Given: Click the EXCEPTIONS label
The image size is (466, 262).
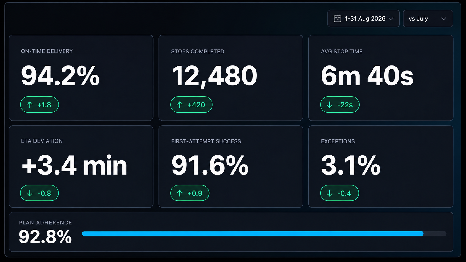Looking at the screenshot, I should (x=338, y=141).
